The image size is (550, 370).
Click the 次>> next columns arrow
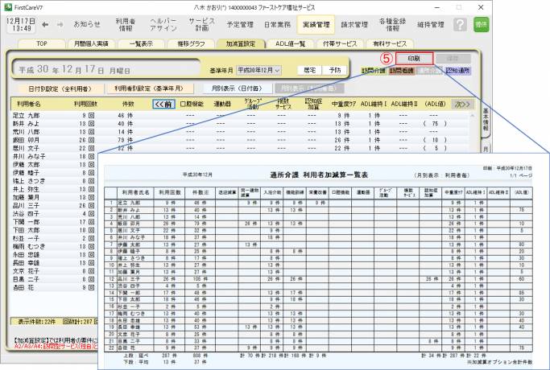(461, 104)
